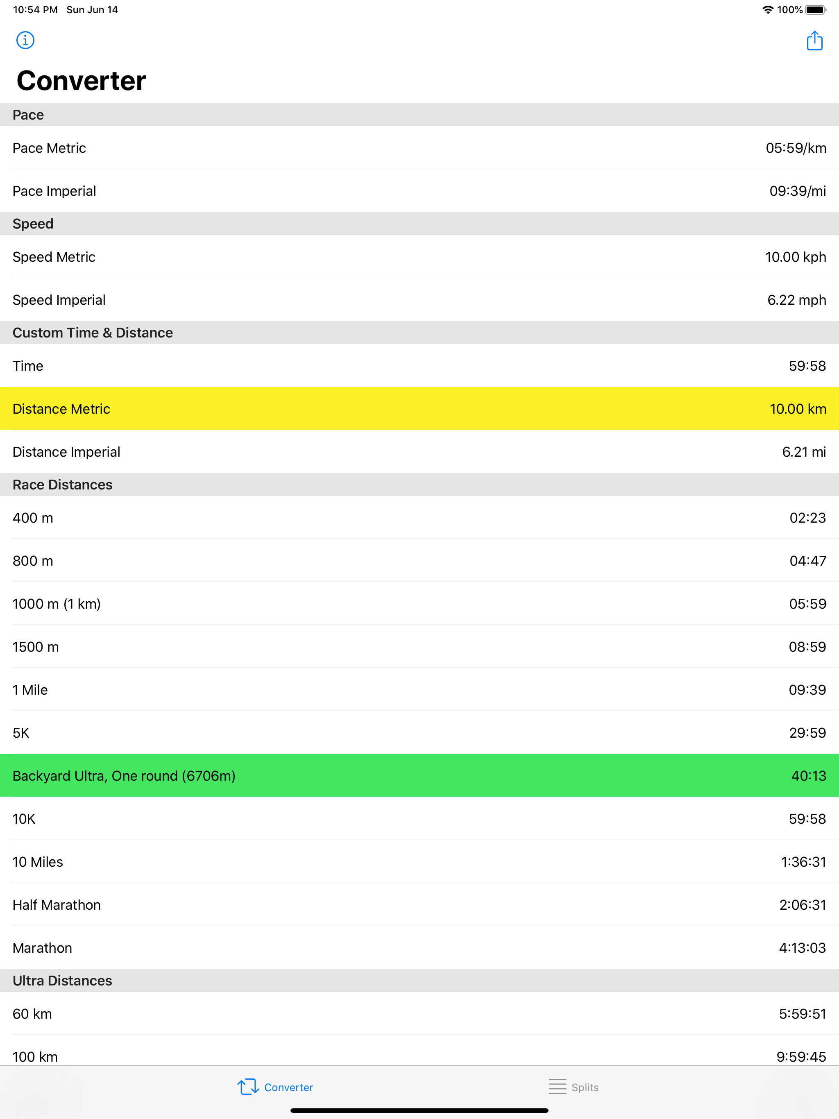The width and height of the screenshot is (839, 1119).
Task: Tap the 10K race label
Action: coord(24,818)
